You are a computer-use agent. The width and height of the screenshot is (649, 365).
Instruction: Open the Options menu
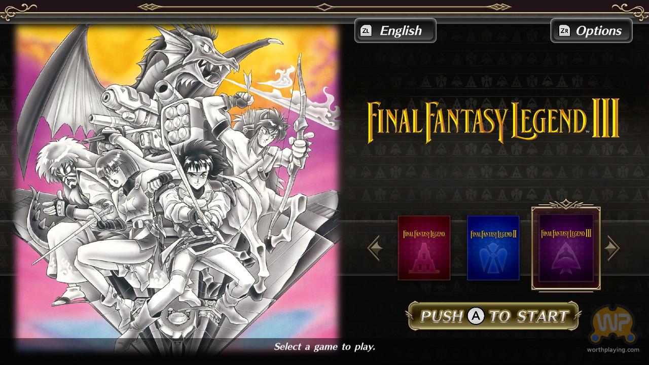[x=591, y=30]
